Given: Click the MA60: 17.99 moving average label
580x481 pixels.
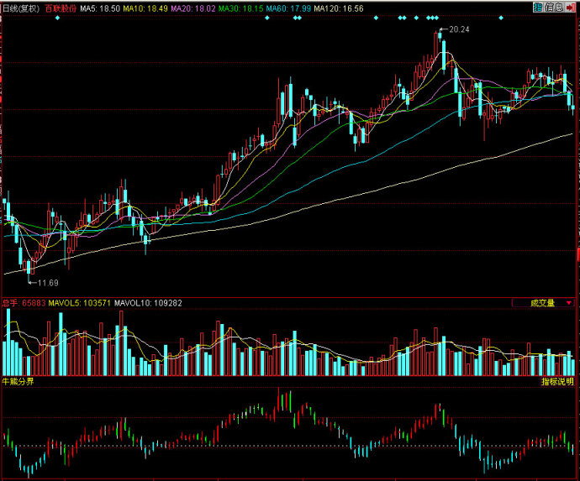Looking at the screenshot, I should 287,8.
